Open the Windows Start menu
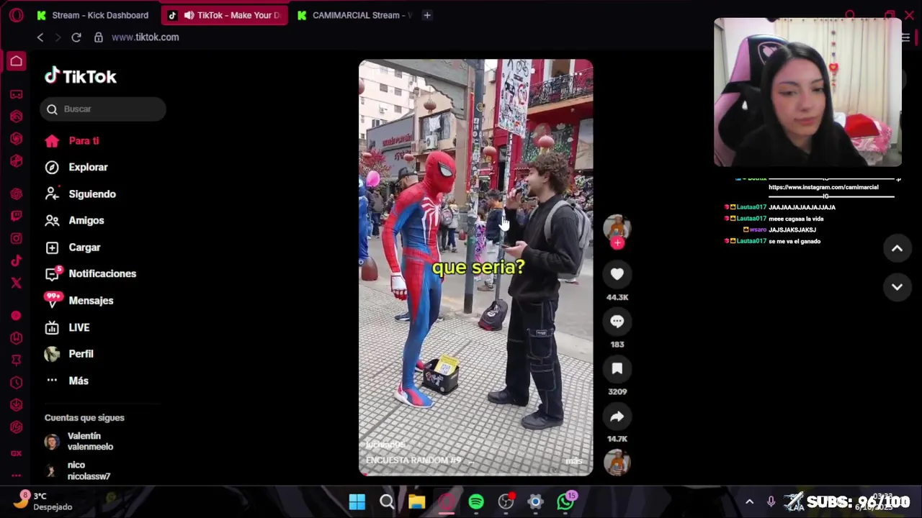 tap(357, 501)
